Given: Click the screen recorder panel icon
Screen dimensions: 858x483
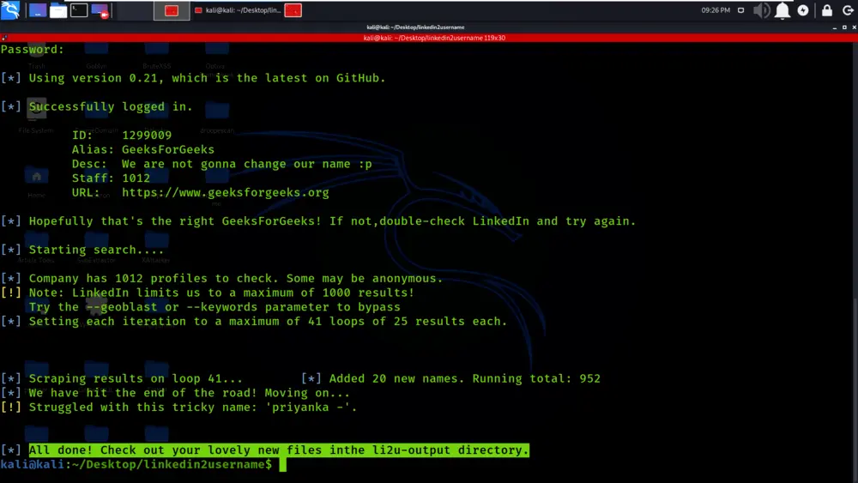Looking at the screenshot, I should [100, 10].
